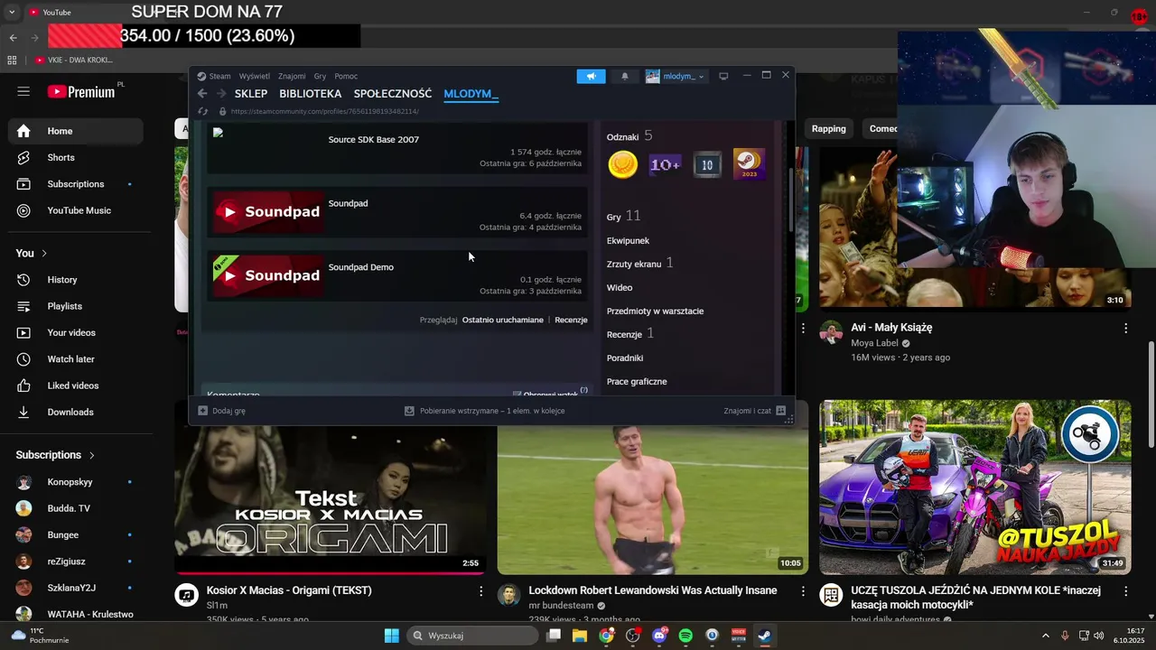
Task: Open mlodym_ account dropdown in Steam
Action: (x=676, y=76)
